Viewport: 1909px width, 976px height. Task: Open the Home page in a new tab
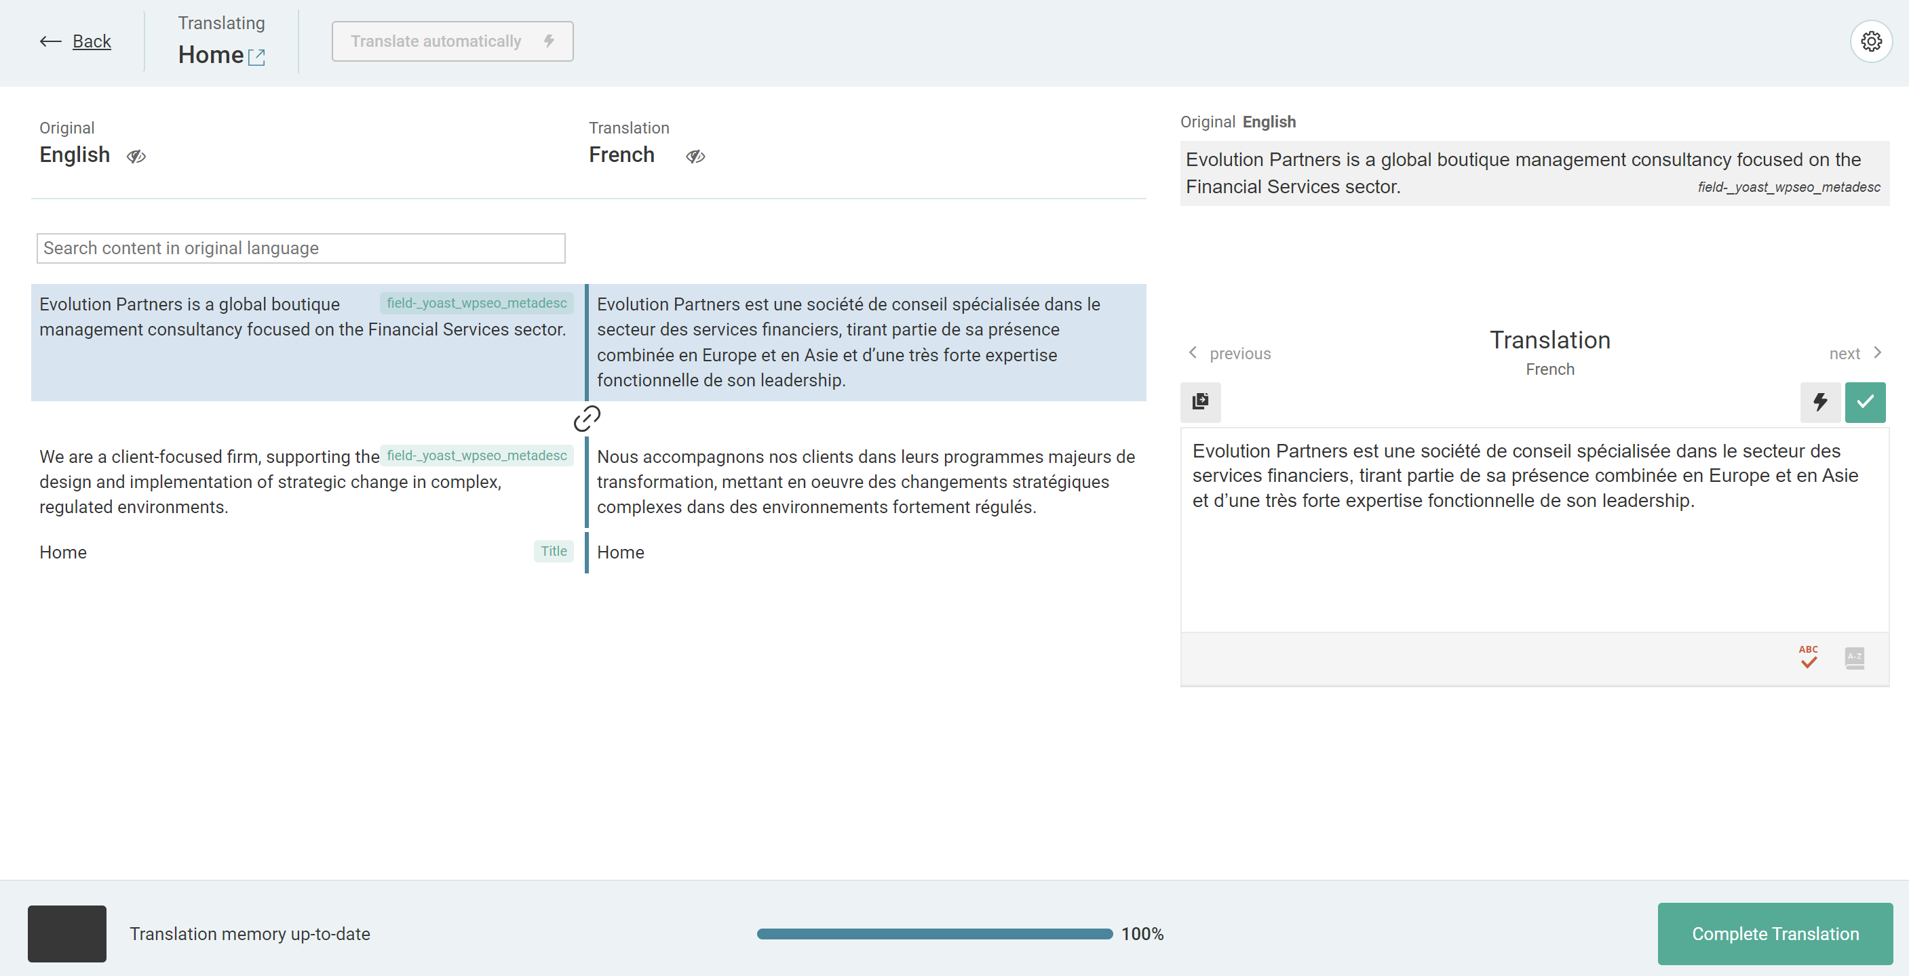256,57
